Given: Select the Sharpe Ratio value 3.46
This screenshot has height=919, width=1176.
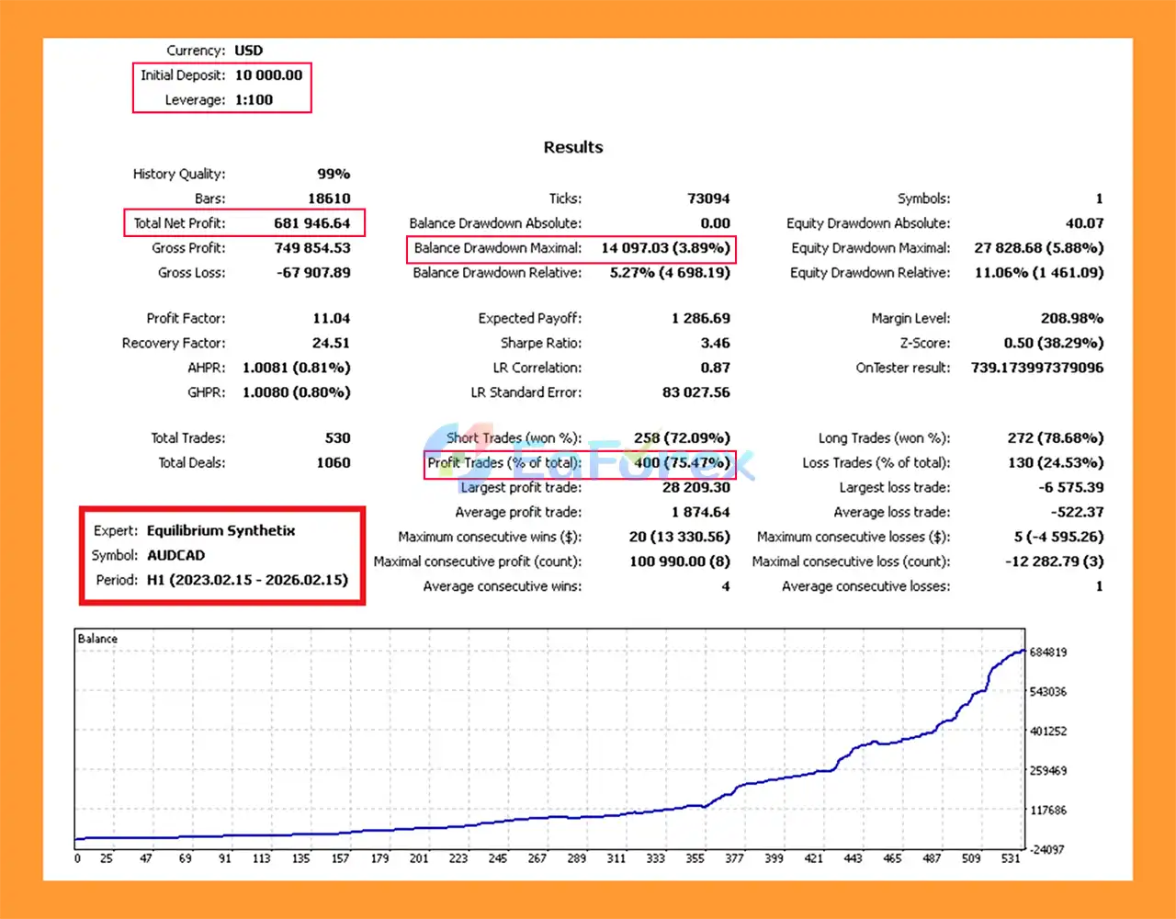Looking at the screenshot, I should tap(715, 344).
